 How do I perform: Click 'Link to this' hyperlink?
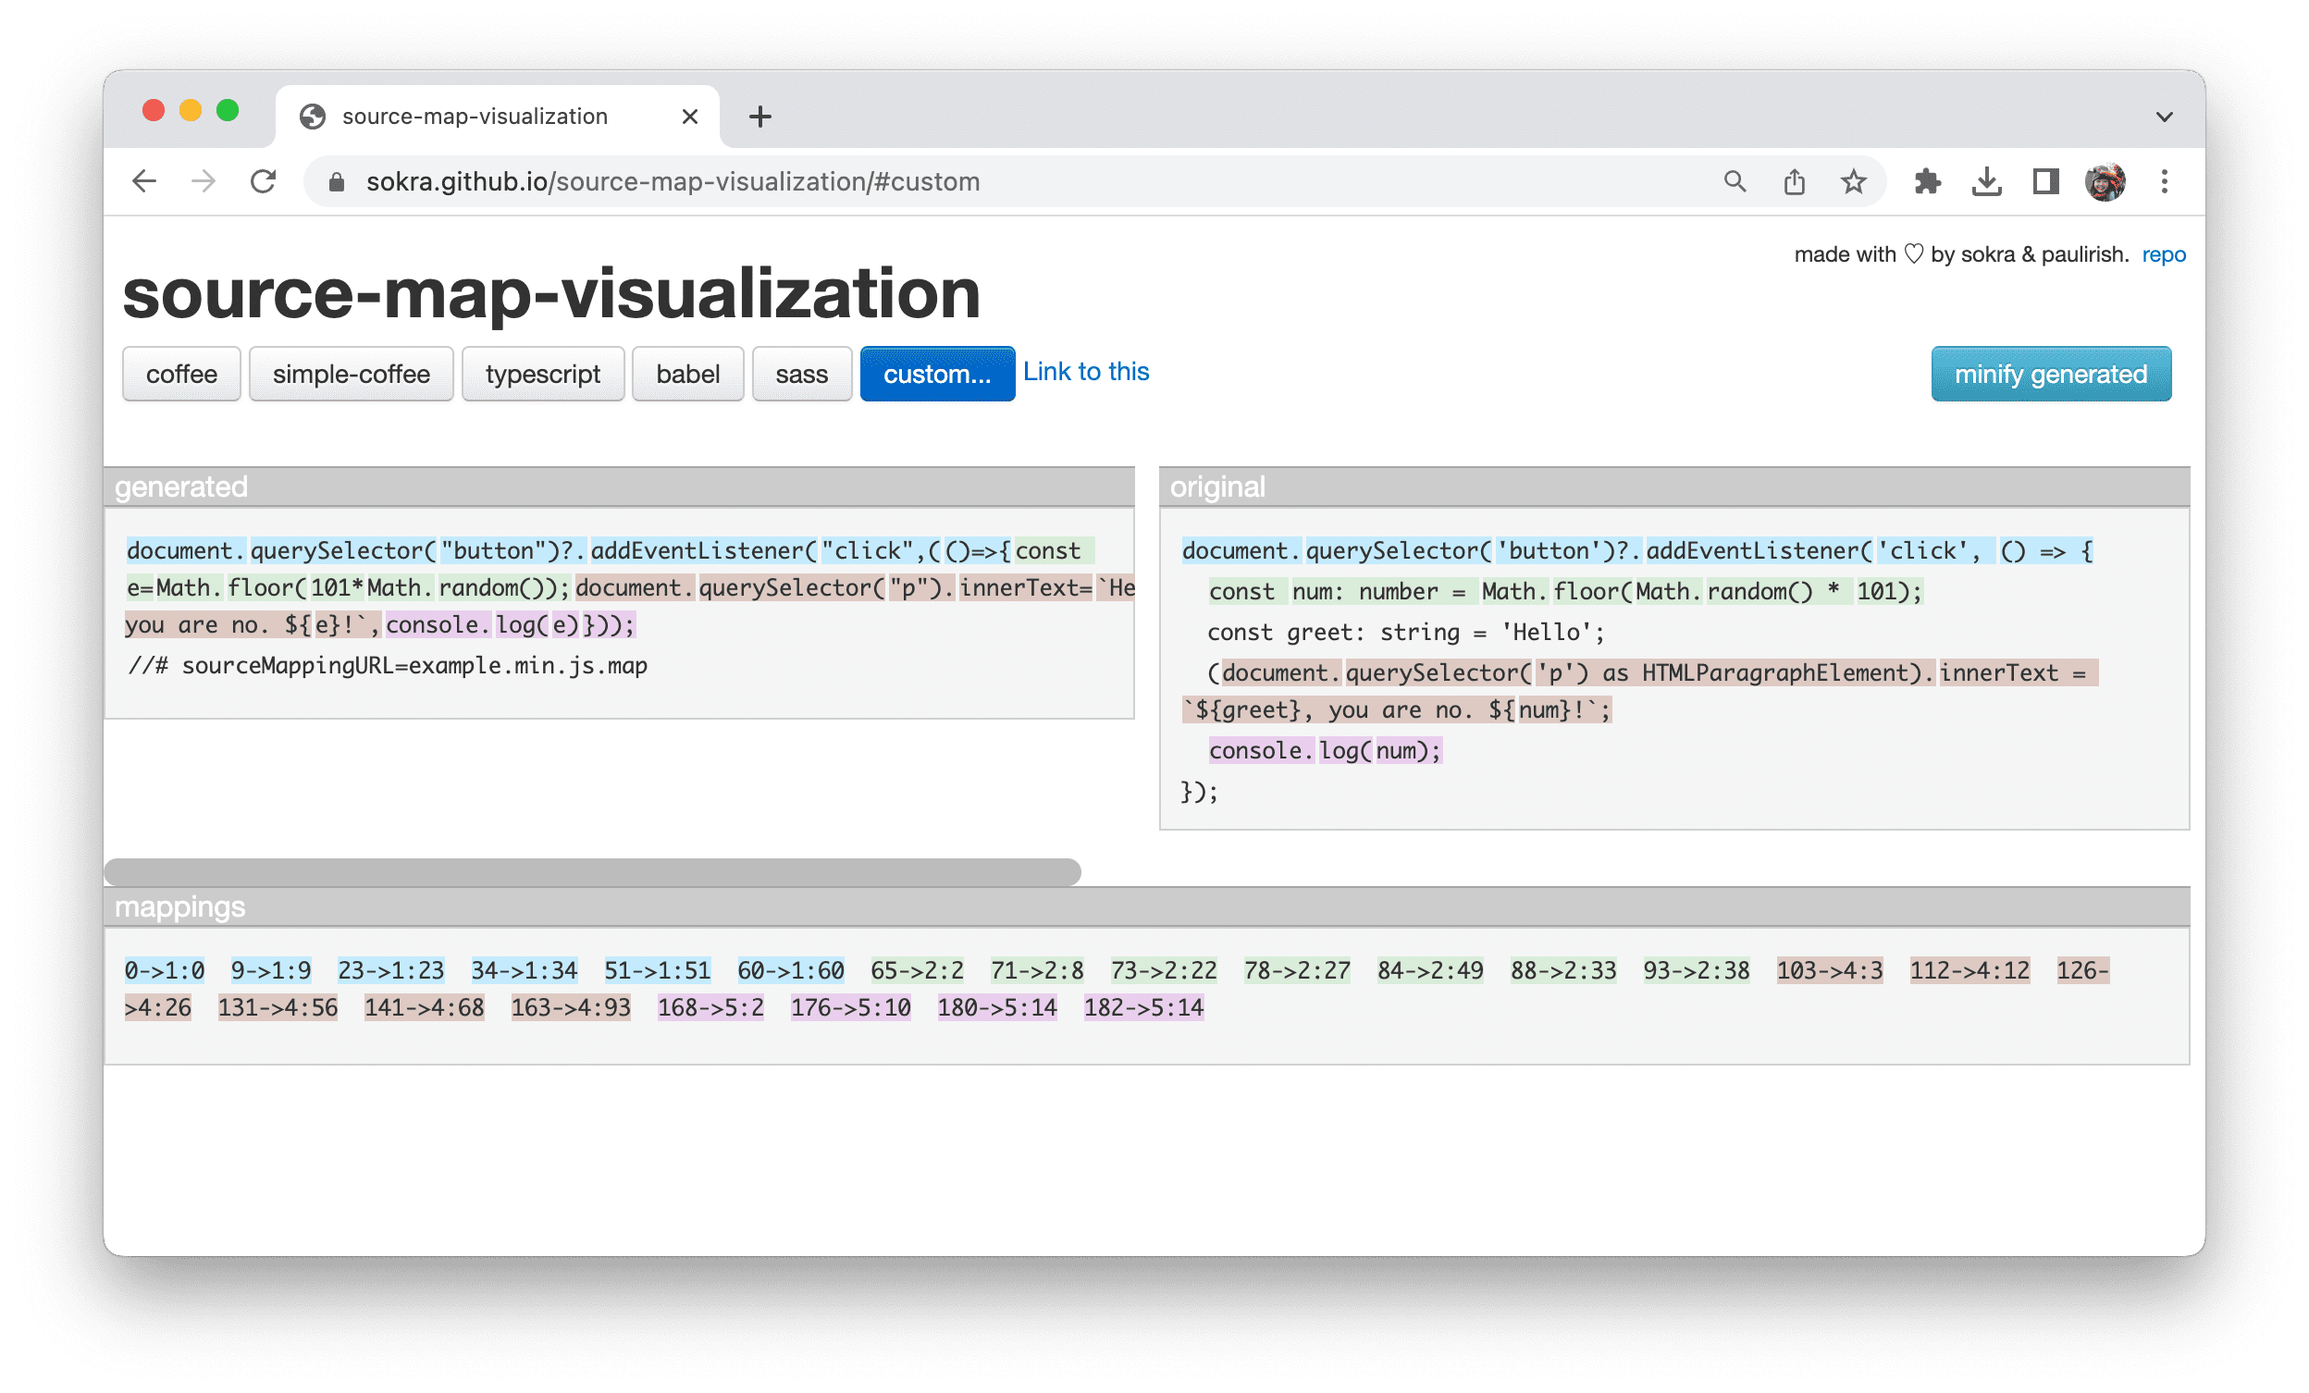(1085, 371)
